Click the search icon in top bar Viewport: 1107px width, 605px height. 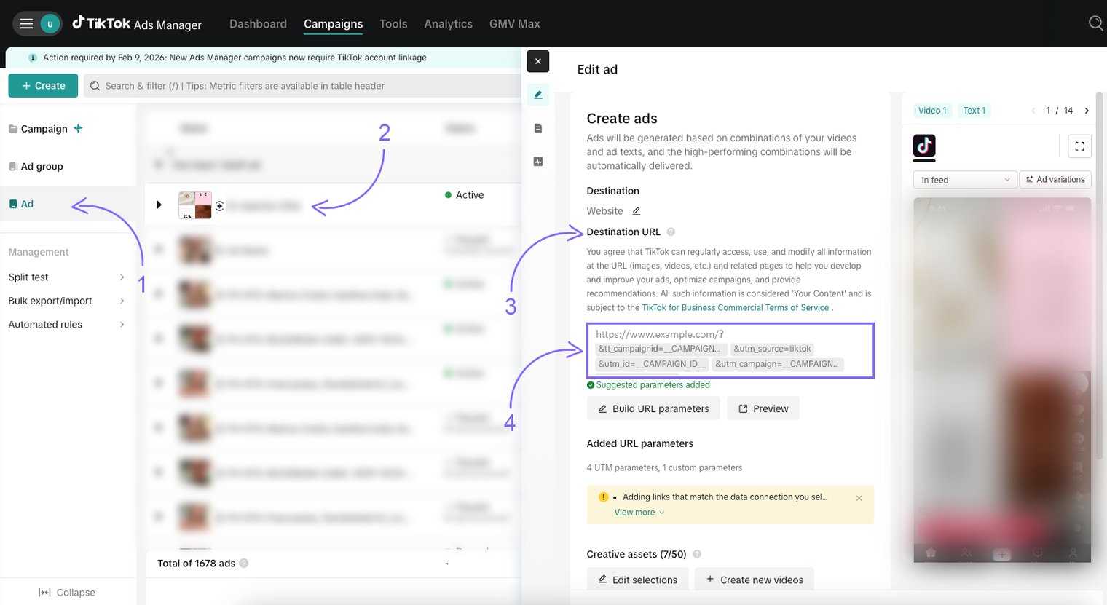(x=1095, y=23)
